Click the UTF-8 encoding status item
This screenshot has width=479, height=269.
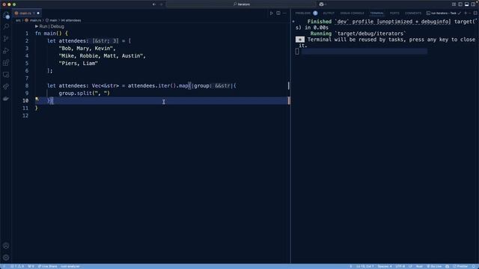[x=400, y=267]
